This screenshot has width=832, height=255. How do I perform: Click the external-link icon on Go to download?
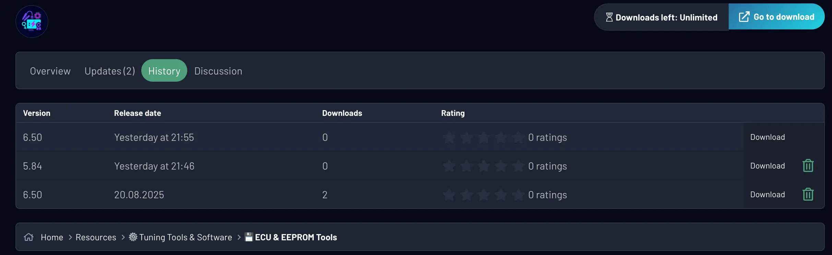744,17
